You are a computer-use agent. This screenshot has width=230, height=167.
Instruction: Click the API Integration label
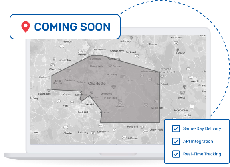198,141
